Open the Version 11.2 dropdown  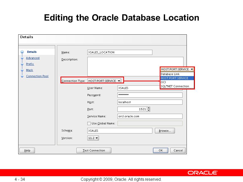pos(93,138)
